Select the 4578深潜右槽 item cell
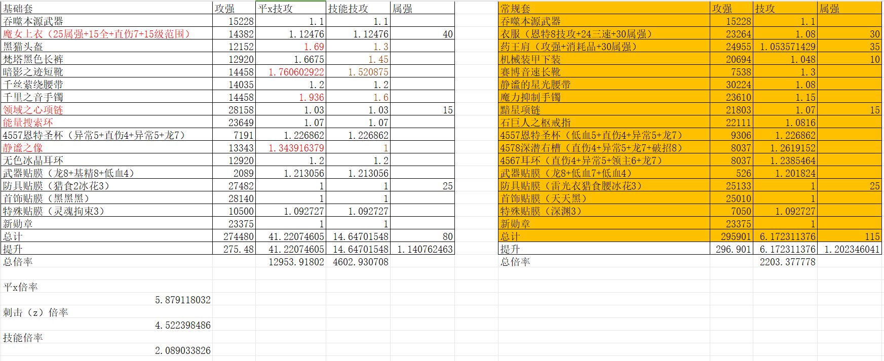 click(604, 148)
